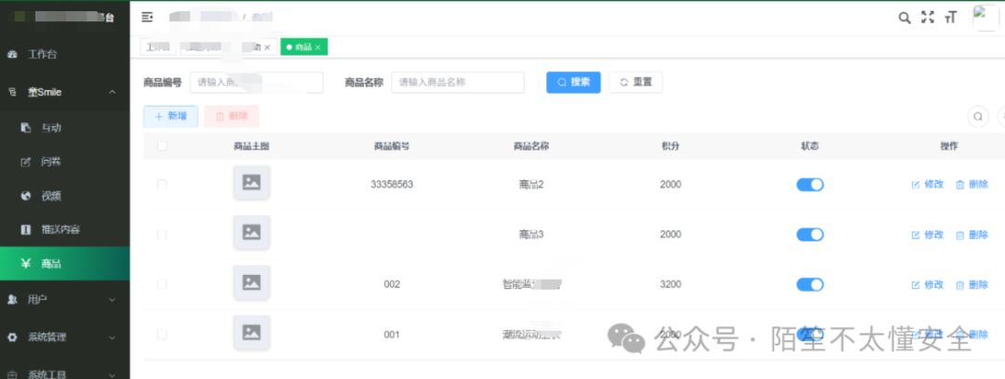
Task: Close the page tab left of 商品
Action: click(x=267, y=47)
